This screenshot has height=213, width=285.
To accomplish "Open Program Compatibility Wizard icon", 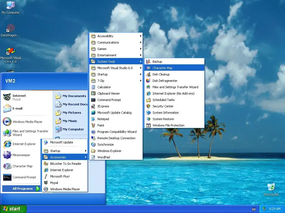I will [x=93, y=132].
